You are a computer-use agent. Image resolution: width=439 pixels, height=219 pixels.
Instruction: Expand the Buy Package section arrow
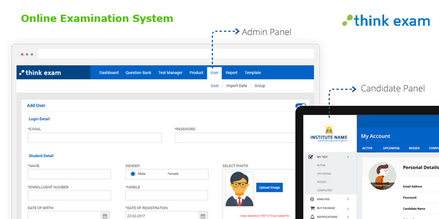click(348, 208)
